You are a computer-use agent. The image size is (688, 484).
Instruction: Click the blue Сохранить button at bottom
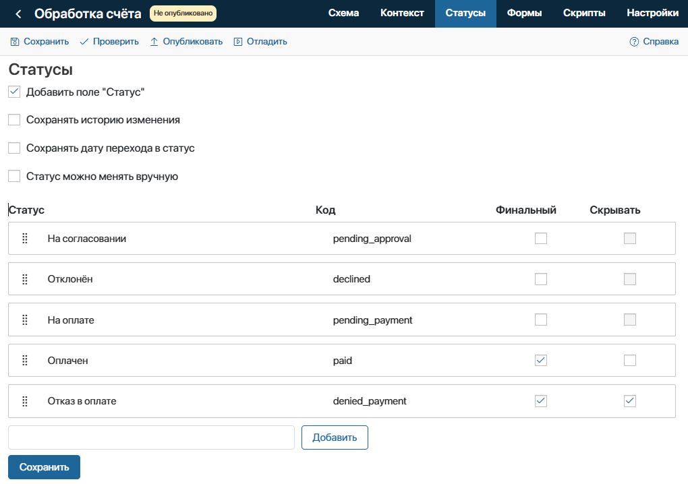(x=44, y=467)
